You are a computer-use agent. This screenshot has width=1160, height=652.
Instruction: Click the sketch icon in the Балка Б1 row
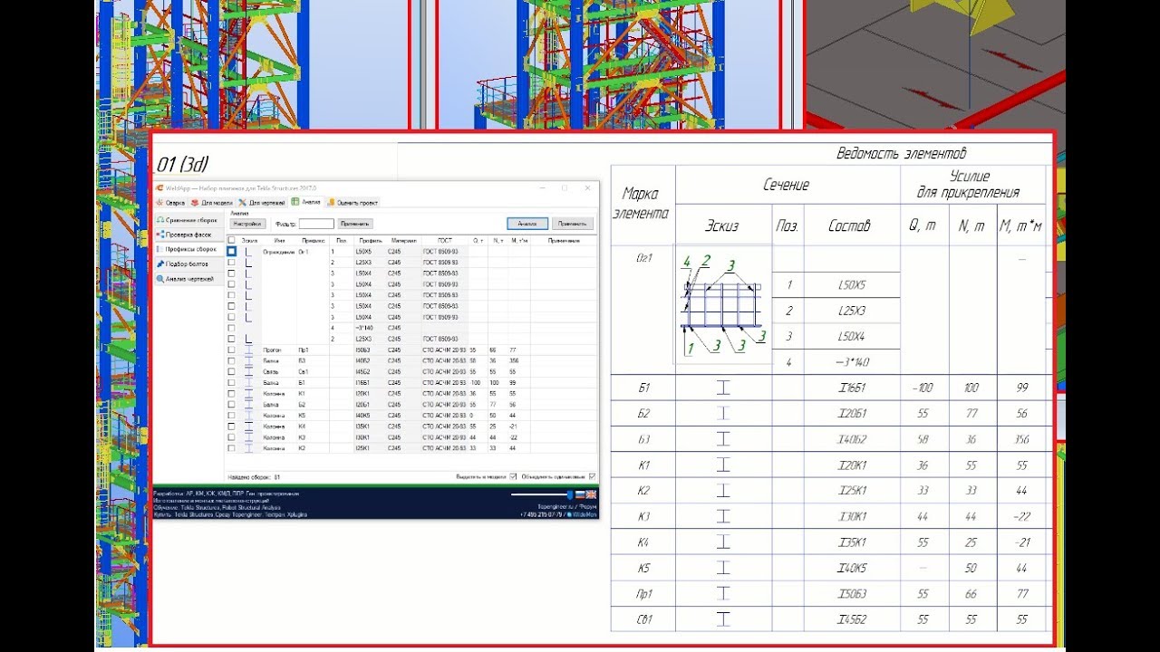point(248,382)
